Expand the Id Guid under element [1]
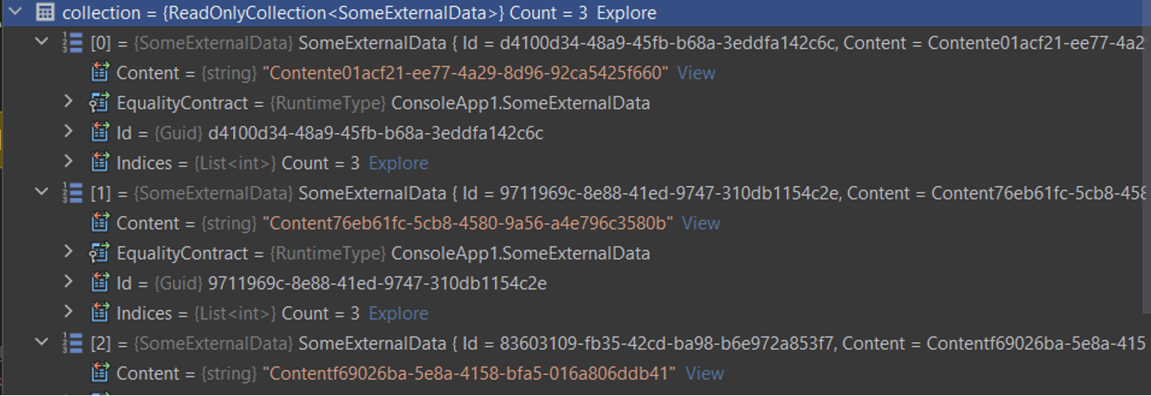1151x396 pixels. [x=69, y=283]
